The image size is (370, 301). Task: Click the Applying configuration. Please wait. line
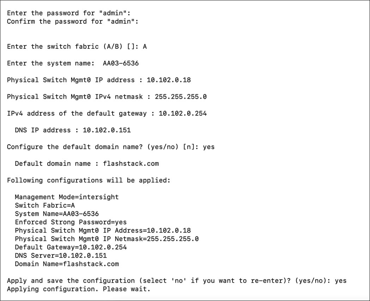[79, 289]
